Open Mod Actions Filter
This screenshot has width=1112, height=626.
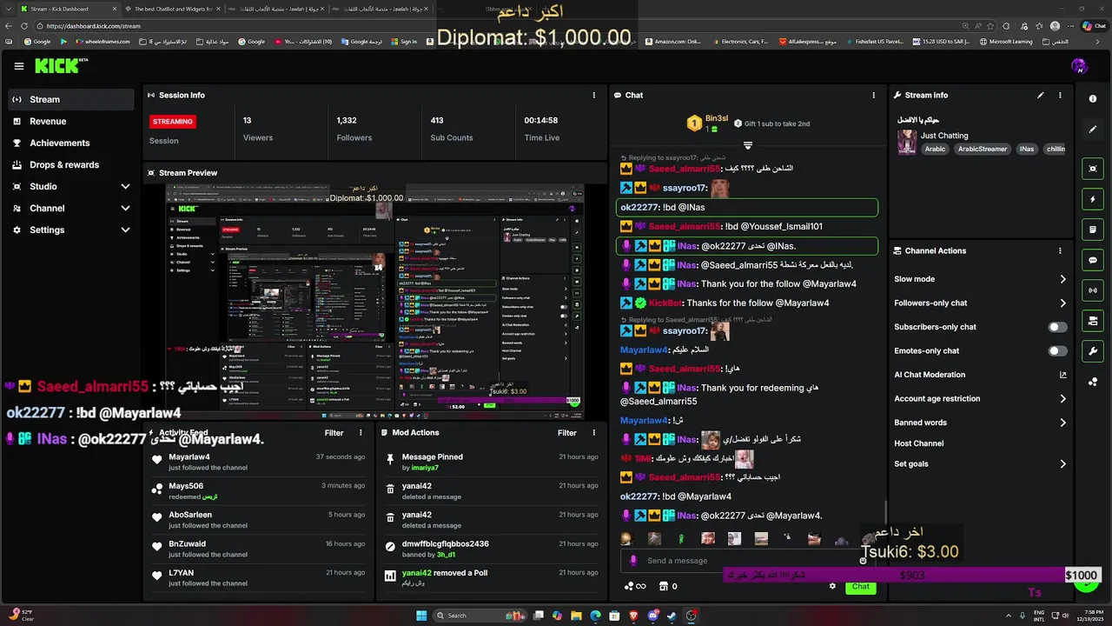567,433
